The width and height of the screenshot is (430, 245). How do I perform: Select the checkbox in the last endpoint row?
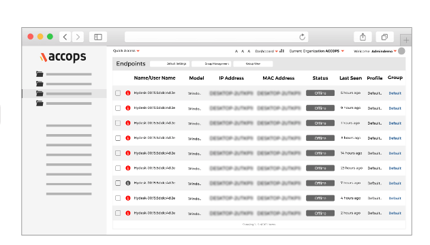tap(118, 213)
